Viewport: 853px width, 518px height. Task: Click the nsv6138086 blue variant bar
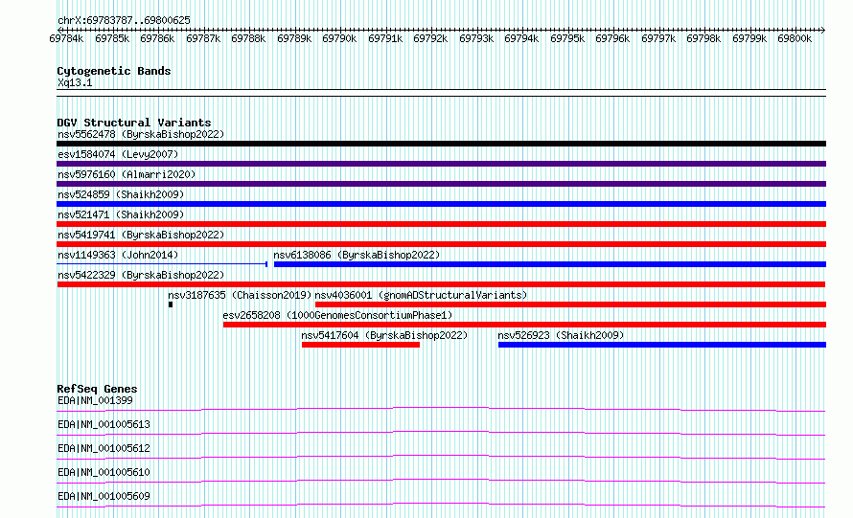pyautogui.click(x=550, y=264)
